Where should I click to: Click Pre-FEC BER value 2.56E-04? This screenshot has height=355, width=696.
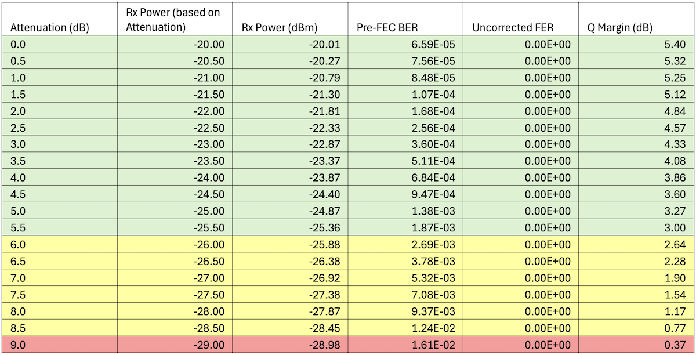point(406,128)
